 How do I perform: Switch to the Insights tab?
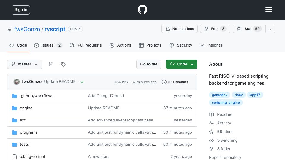click(211, 45)
